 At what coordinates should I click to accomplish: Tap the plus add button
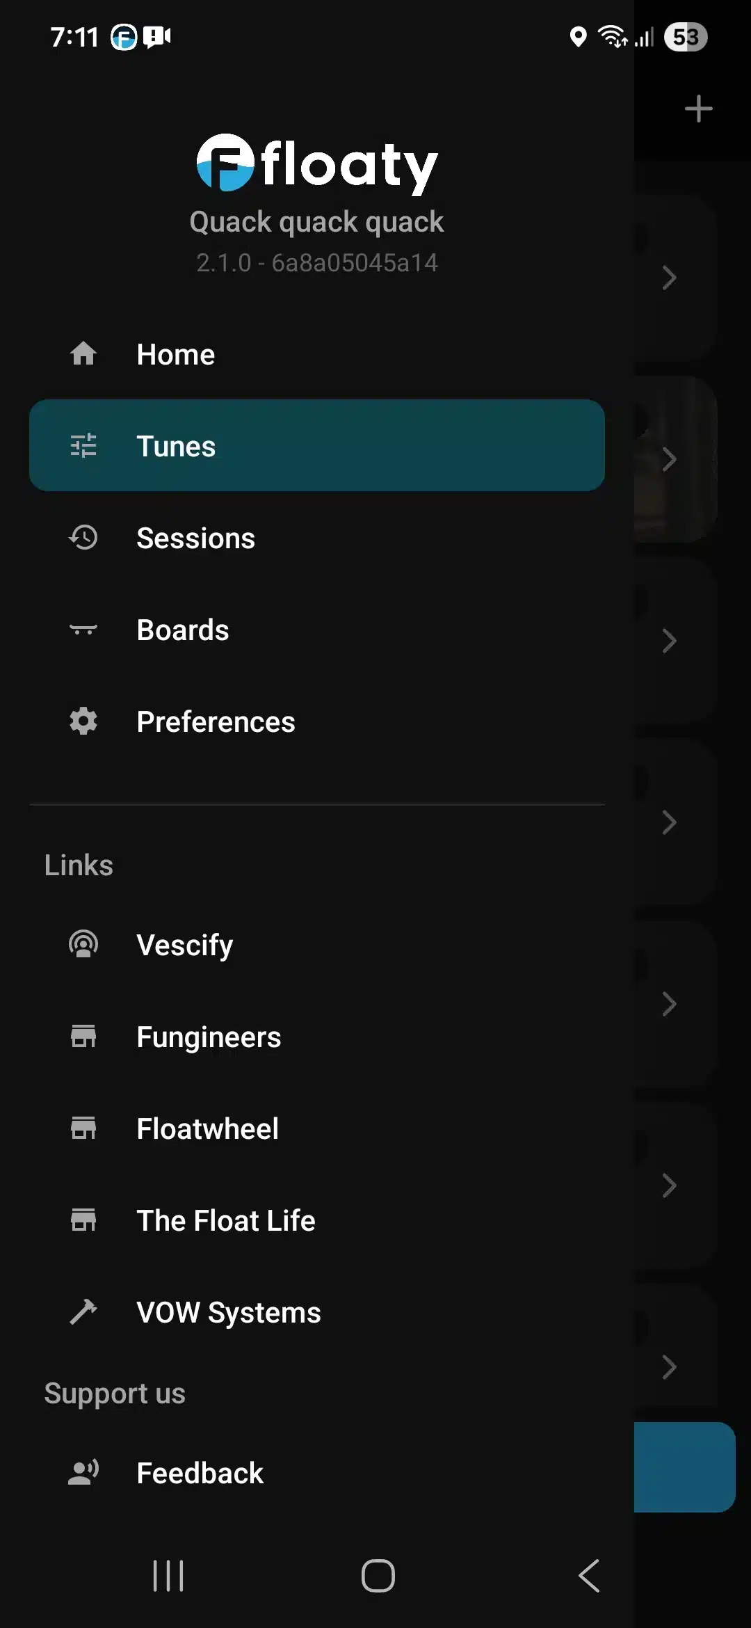click(x=698, y=109)
